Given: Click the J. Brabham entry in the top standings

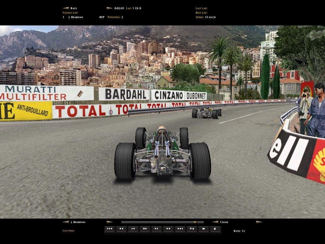Looking at the screenshot, I should click(x=76, y=17).
